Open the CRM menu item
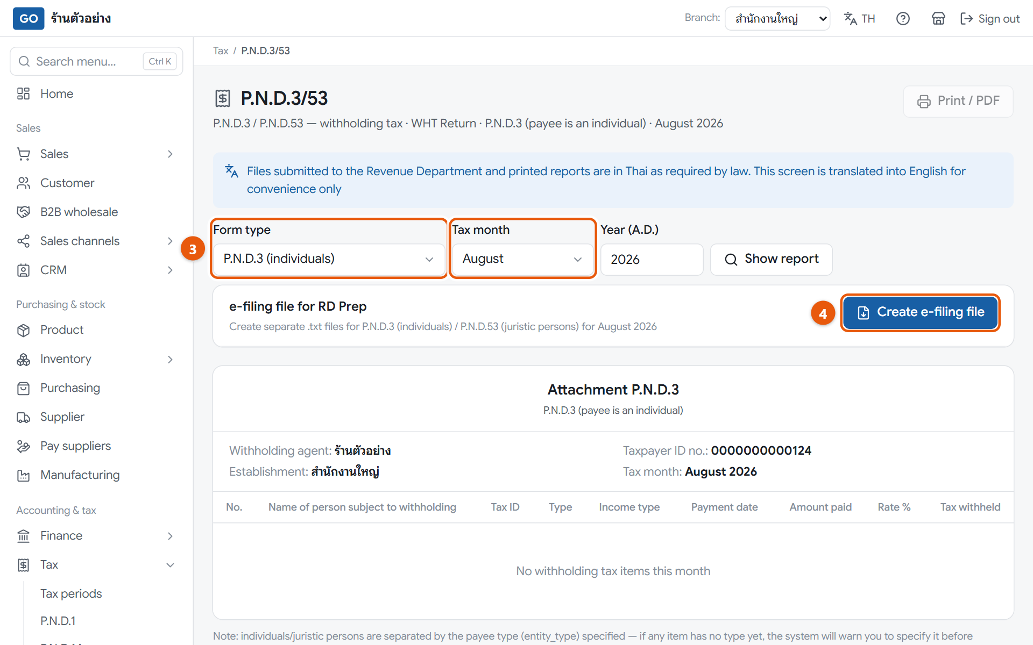Viewport: 1033px width, 645px height. pyautogui.click(x=53, y=270)
